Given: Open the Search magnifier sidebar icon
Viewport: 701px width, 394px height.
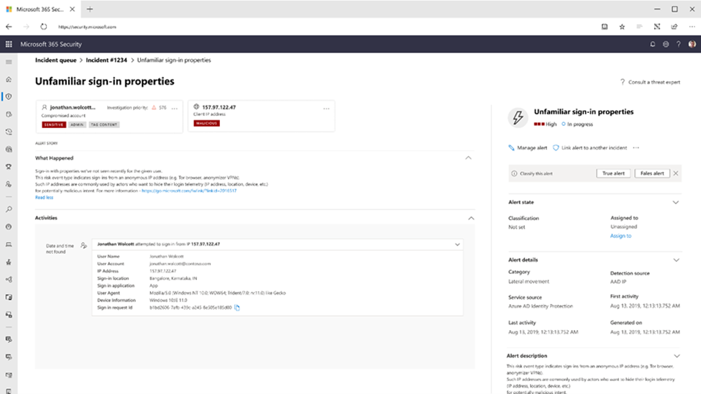Looking at the screenshot, I should click(9, 209).
